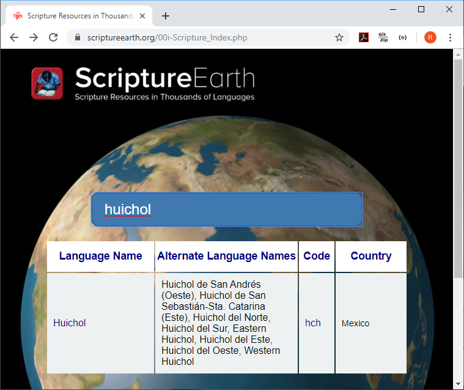This screenshot has width=464, height=390.
Task: Reload the current page
Action: tap(53, 37)
